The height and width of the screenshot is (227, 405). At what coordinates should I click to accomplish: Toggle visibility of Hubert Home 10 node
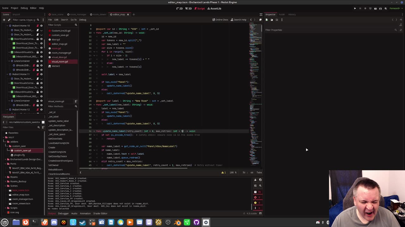pos(41,26)
